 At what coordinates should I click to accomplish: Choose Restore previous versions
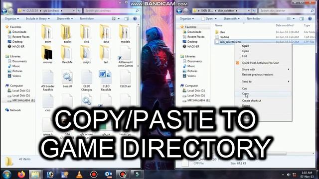tap(263, 75)
